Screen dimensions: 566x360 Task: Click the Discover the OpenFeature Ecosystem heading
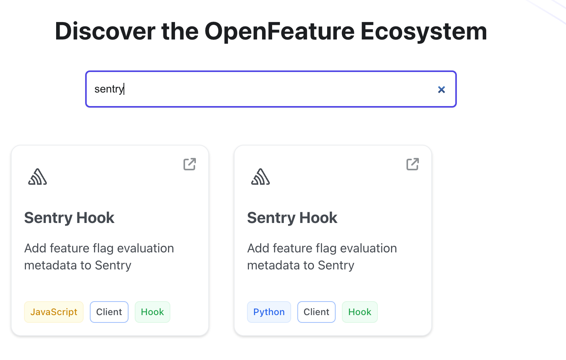point(271,31)
